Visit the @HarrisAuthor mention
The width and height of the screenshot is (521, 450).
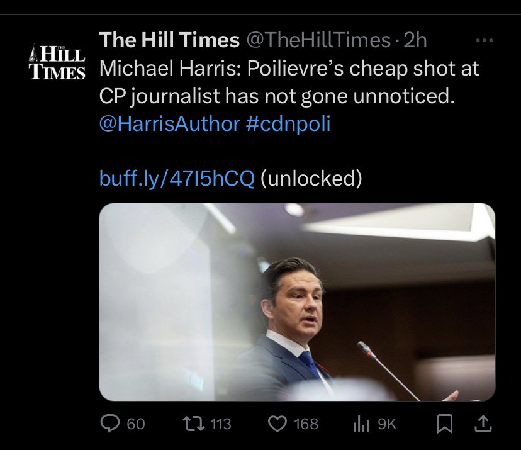click(167, 124)
